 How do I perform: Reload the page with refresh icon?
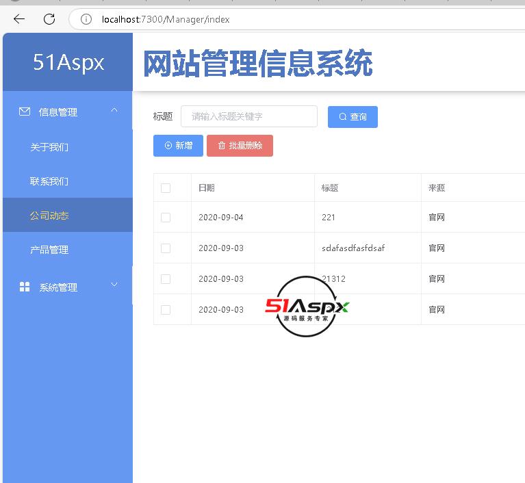click(x=49, y=19)
